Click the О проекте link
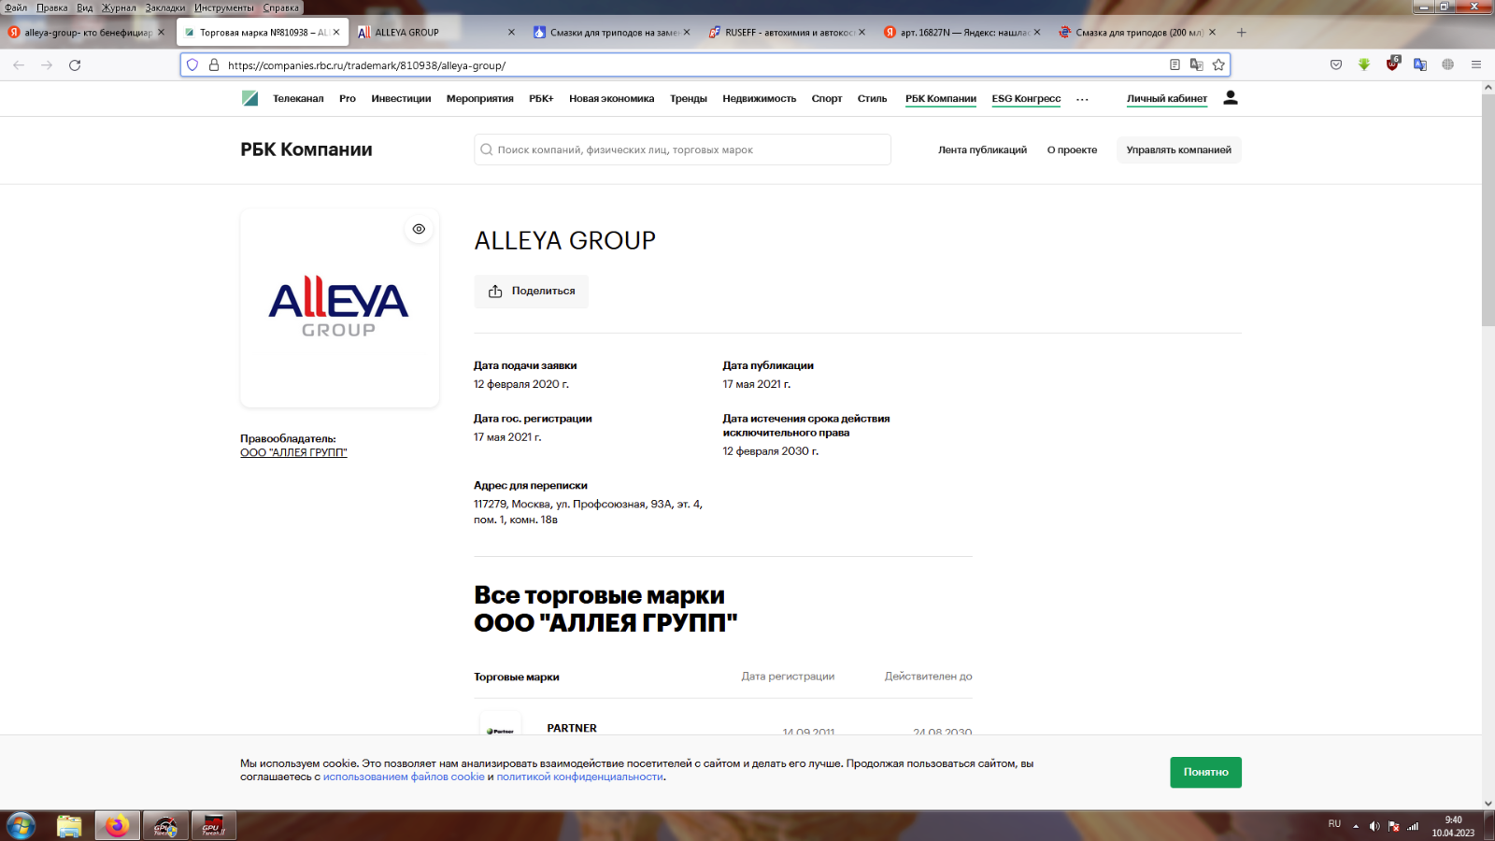The height and width of the screenshot is (841, 1495). pos(1072,150)
